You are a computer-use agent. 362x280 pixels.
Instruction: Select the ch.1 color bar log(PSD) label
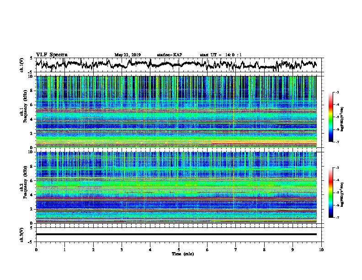[342, 119]
